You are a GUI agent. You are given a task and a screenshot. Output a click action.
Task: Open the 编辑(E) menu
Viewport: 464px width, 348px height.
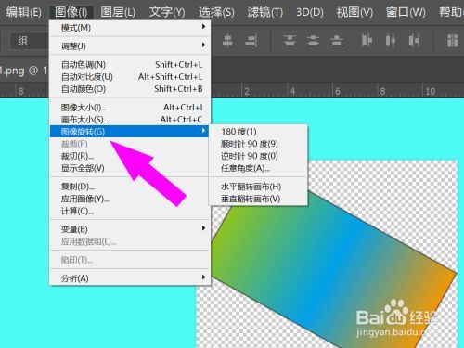point(23,12)
